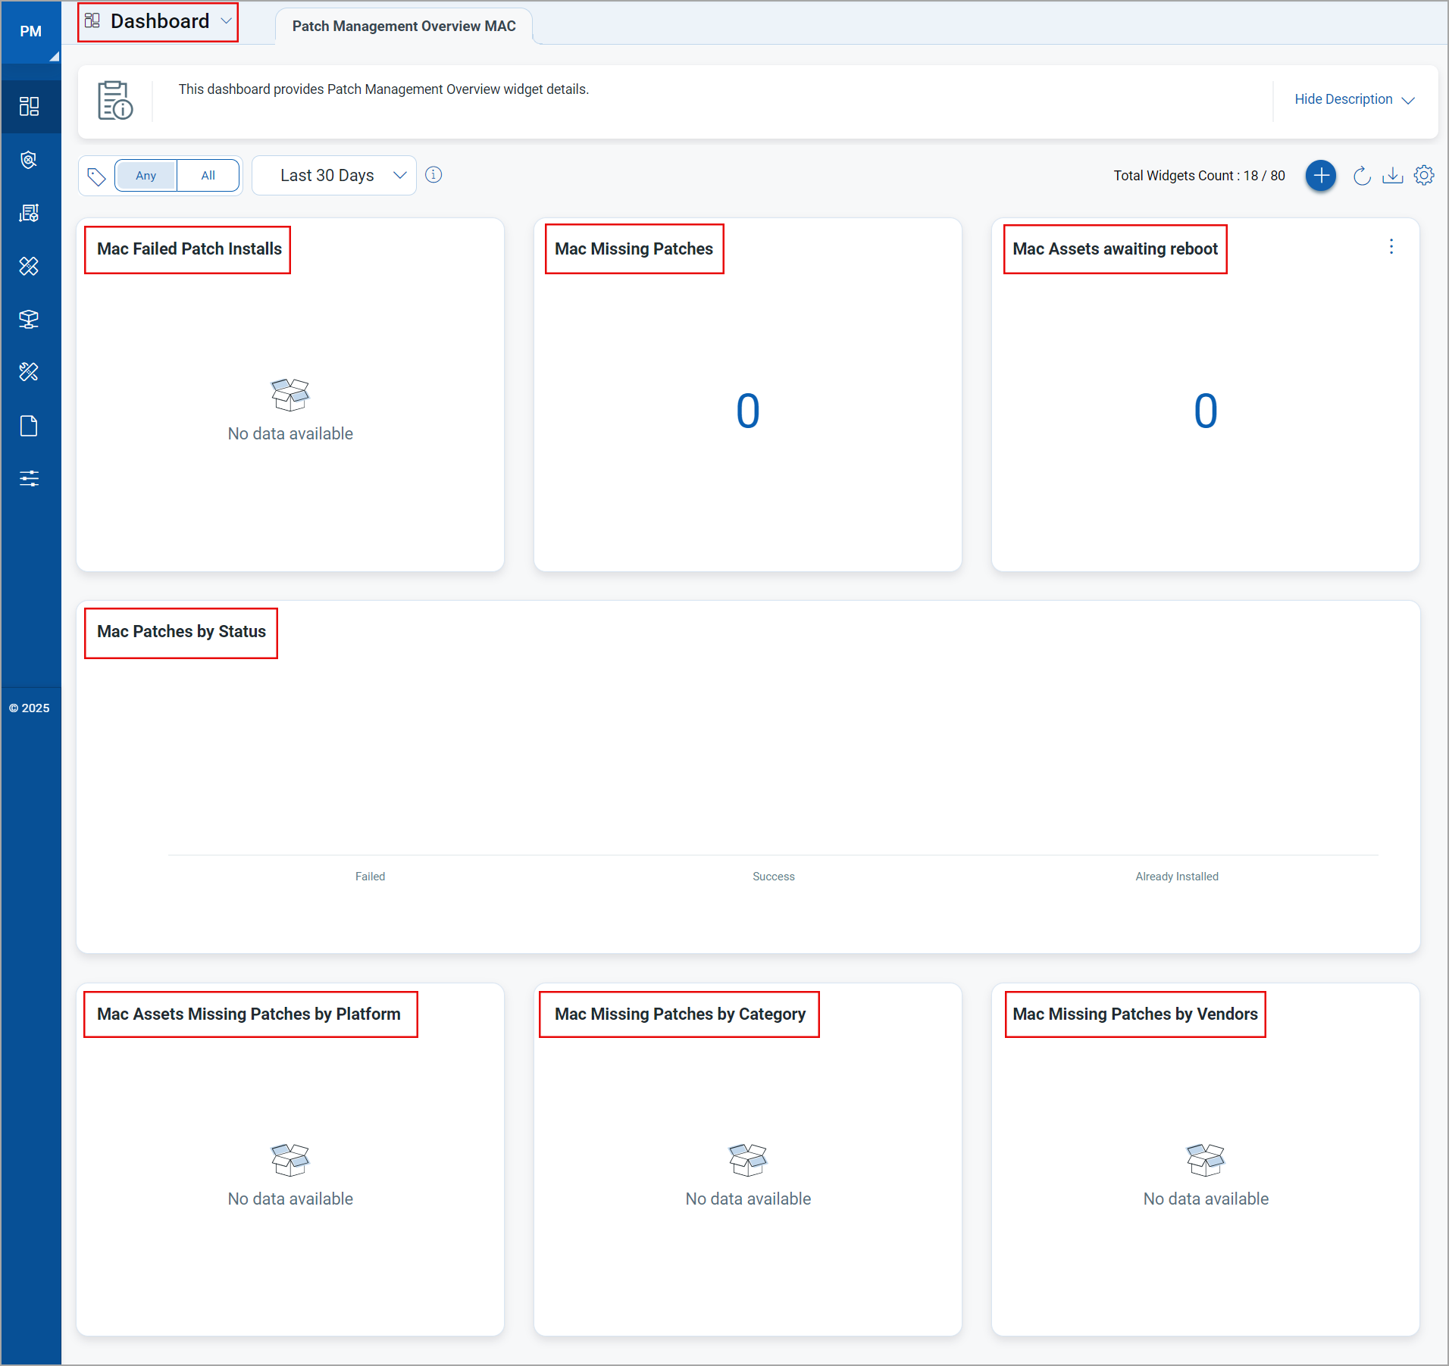Select the Any tag match option
1449x1366 pixels.
(x=146, y=176)
